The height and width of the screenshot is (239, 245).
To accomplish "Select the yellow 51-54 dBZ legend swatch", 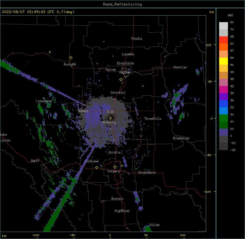I will (223, 61).
